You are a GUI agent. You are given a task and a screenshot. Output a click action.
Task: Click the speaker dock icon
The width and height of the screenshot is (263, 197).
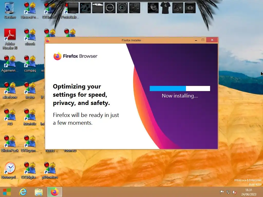[x=122, y=8]
